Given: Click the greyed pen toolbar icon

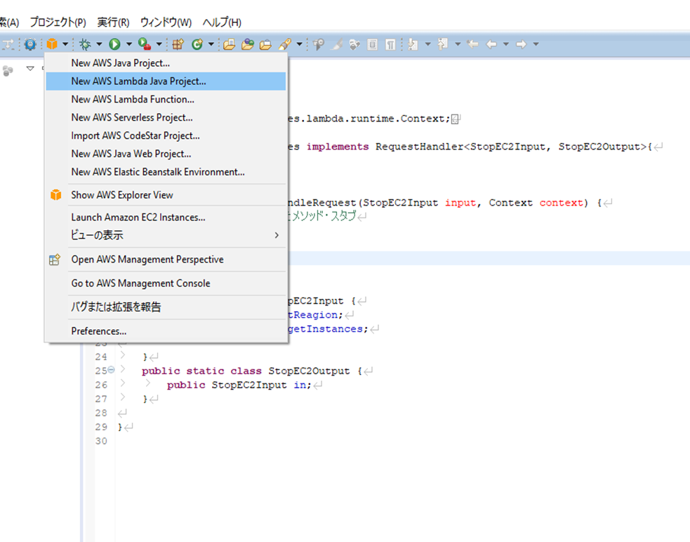Looking at the screenshot, I should pyautogui.click(x=337, y=44).
